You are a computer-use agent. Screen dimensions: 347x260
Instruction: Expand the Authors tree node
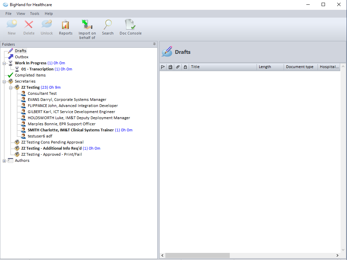click(4, 161)
